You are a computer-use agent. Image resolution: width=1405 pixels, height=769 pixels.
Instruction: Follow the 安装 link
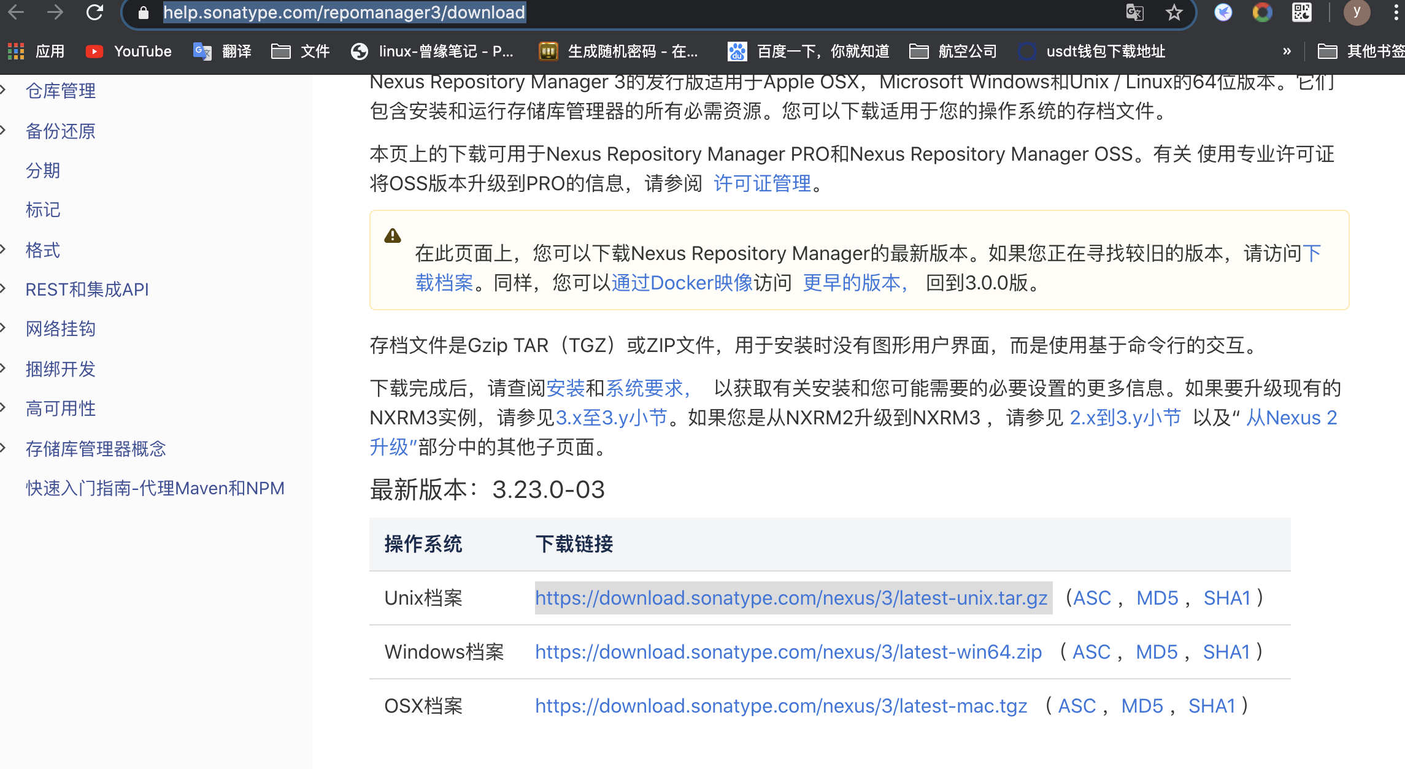(x=566, y=388)
